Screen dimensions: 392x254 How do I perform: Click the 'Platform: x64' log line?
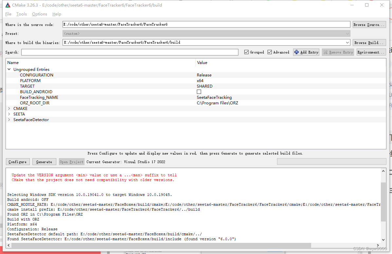[22, 224]
